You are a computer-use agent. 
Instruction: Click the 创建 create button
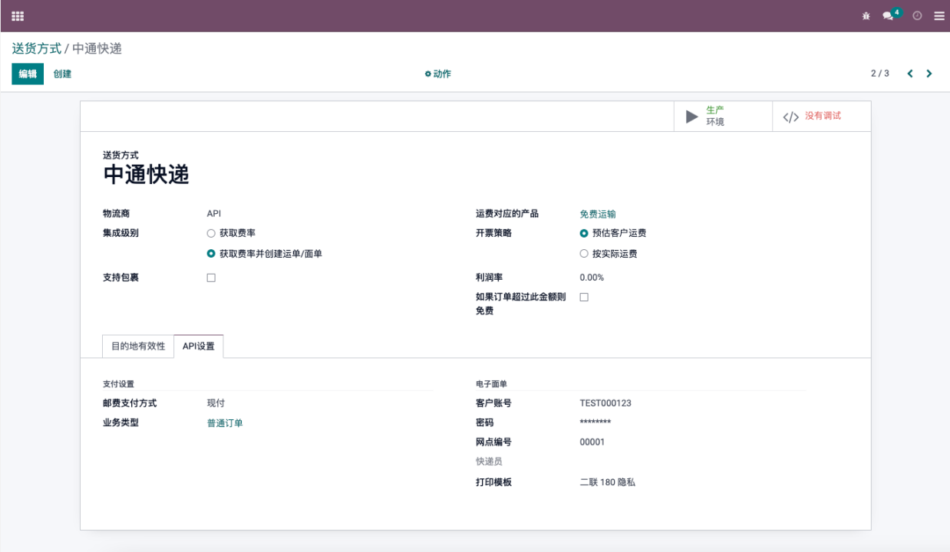[x=62, y=74]
